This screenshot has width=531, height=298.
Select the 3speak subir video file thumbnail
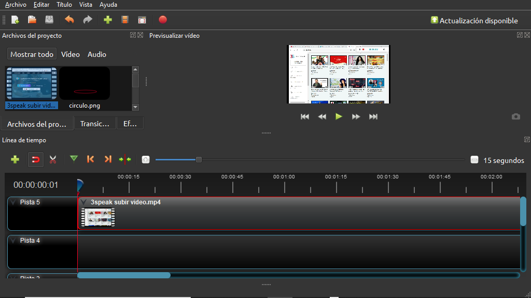point(32,84)
